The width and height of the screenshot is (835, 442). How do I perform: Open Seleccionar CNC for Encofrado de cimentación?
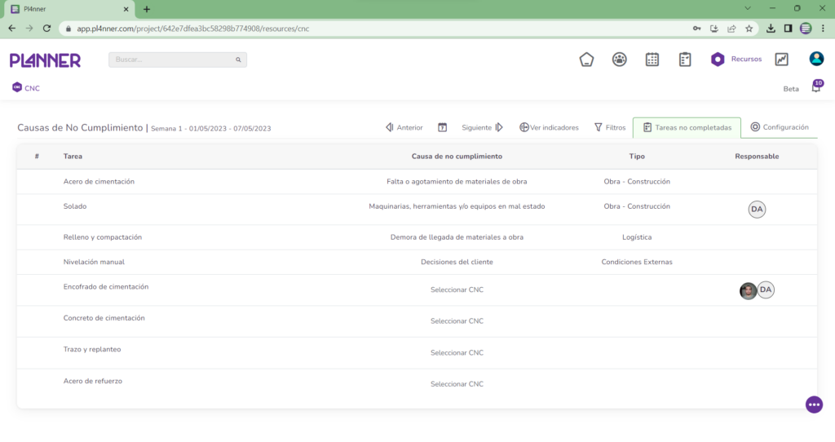click(457, 290)
